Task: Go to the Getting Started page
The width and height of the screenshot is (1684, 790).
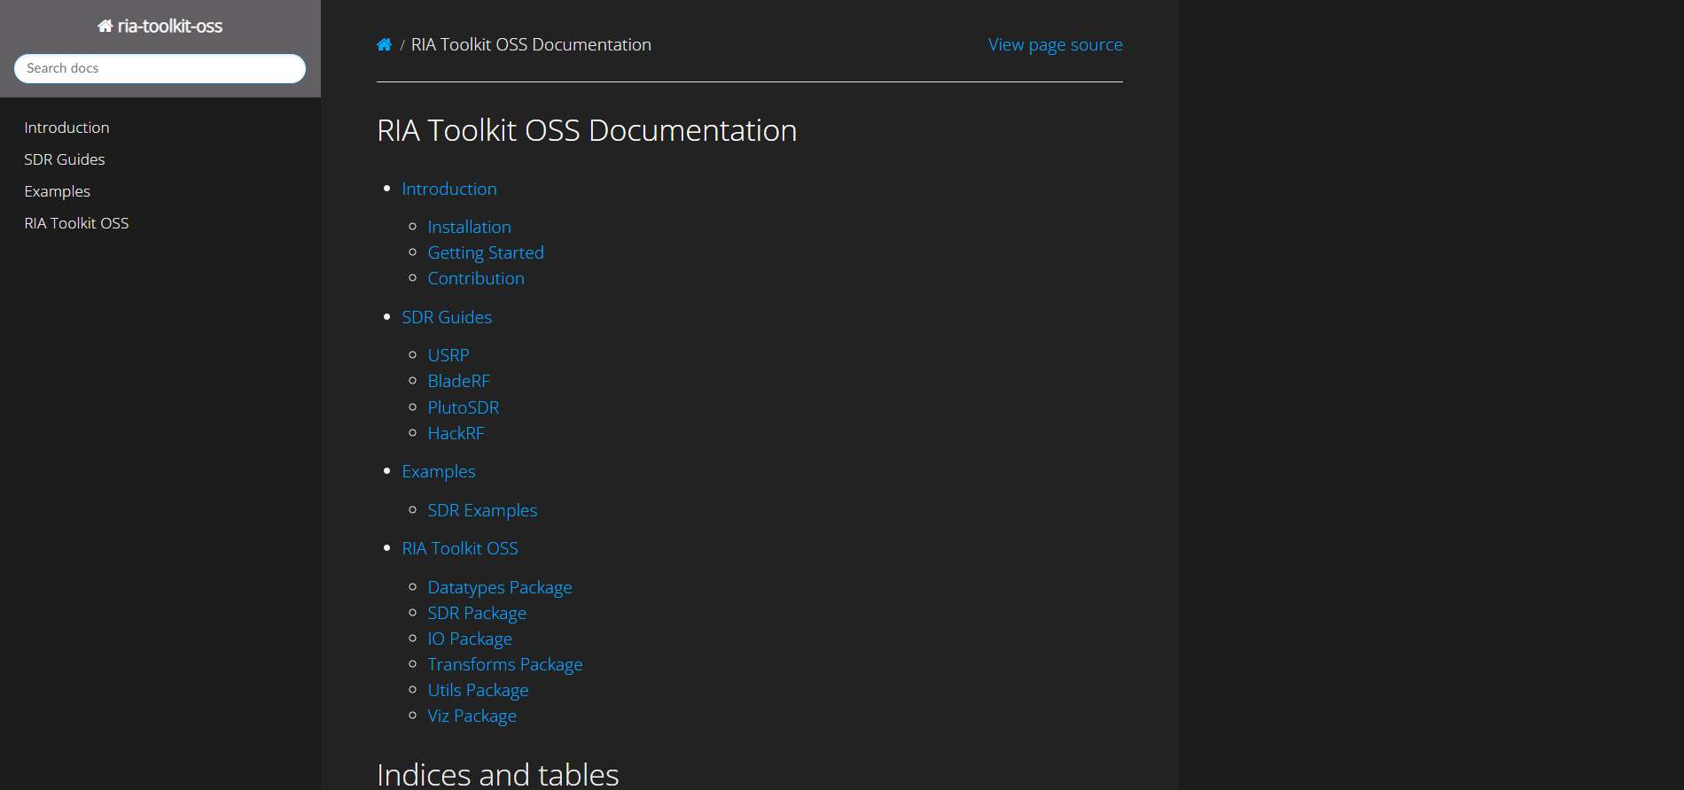Action: 486,252
